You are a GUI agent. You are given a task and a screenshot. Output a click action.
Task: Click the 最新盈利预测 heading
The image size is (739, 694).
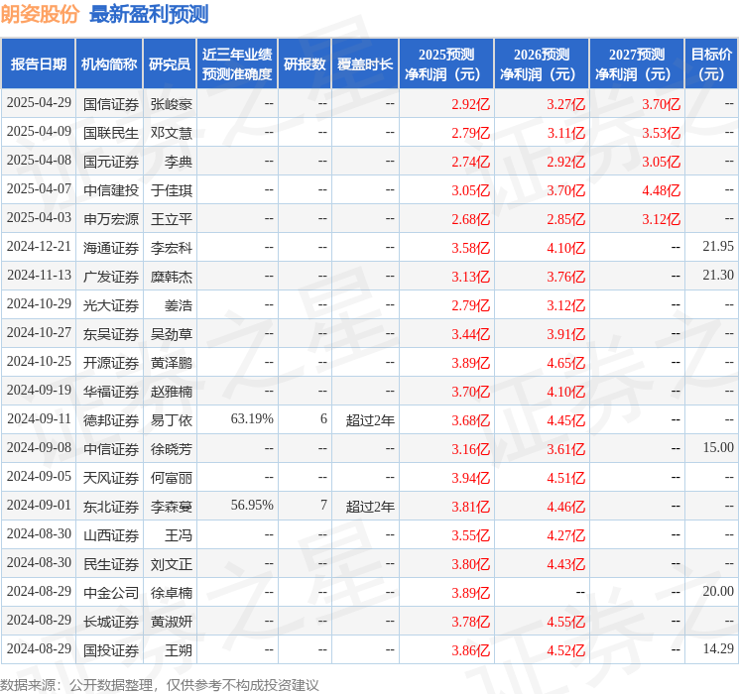(149, 14)
